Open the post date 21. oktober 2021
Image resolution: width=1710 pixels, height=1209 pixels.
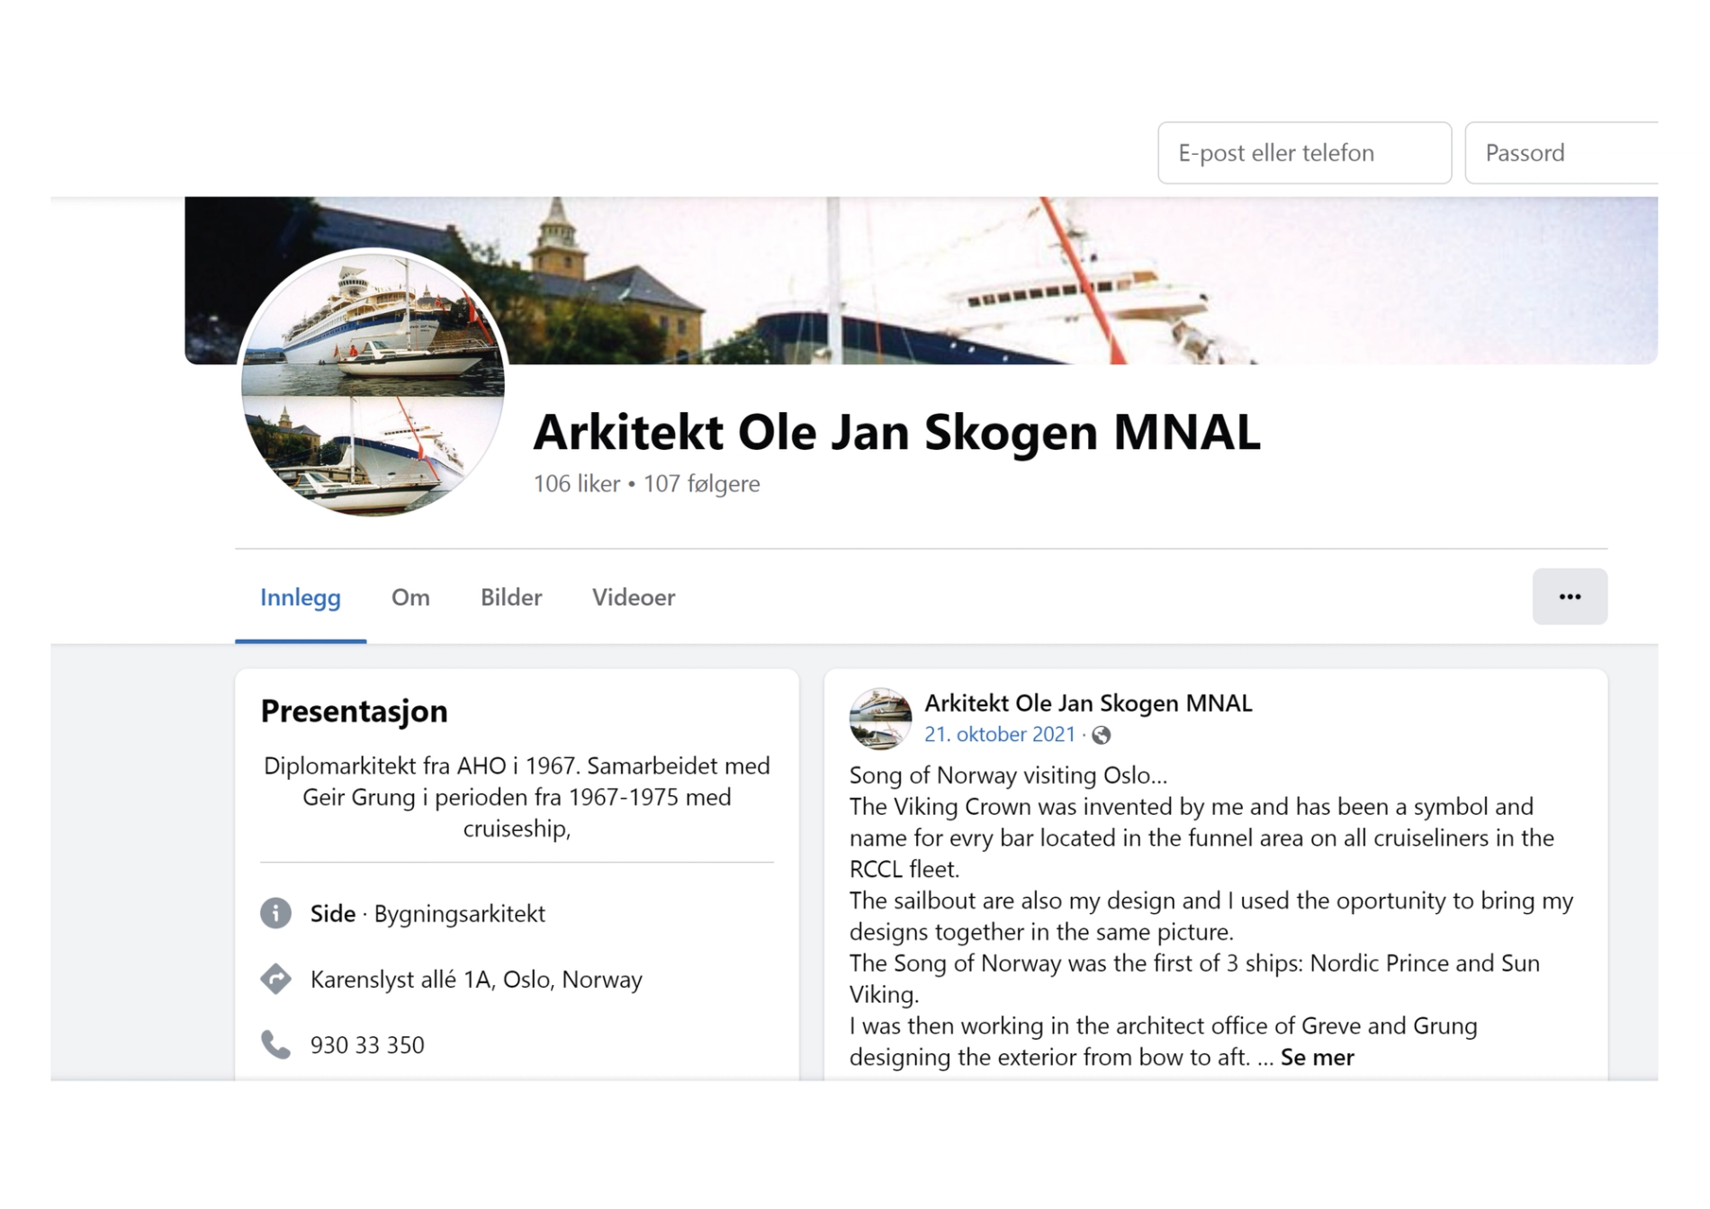click(999, 734)
